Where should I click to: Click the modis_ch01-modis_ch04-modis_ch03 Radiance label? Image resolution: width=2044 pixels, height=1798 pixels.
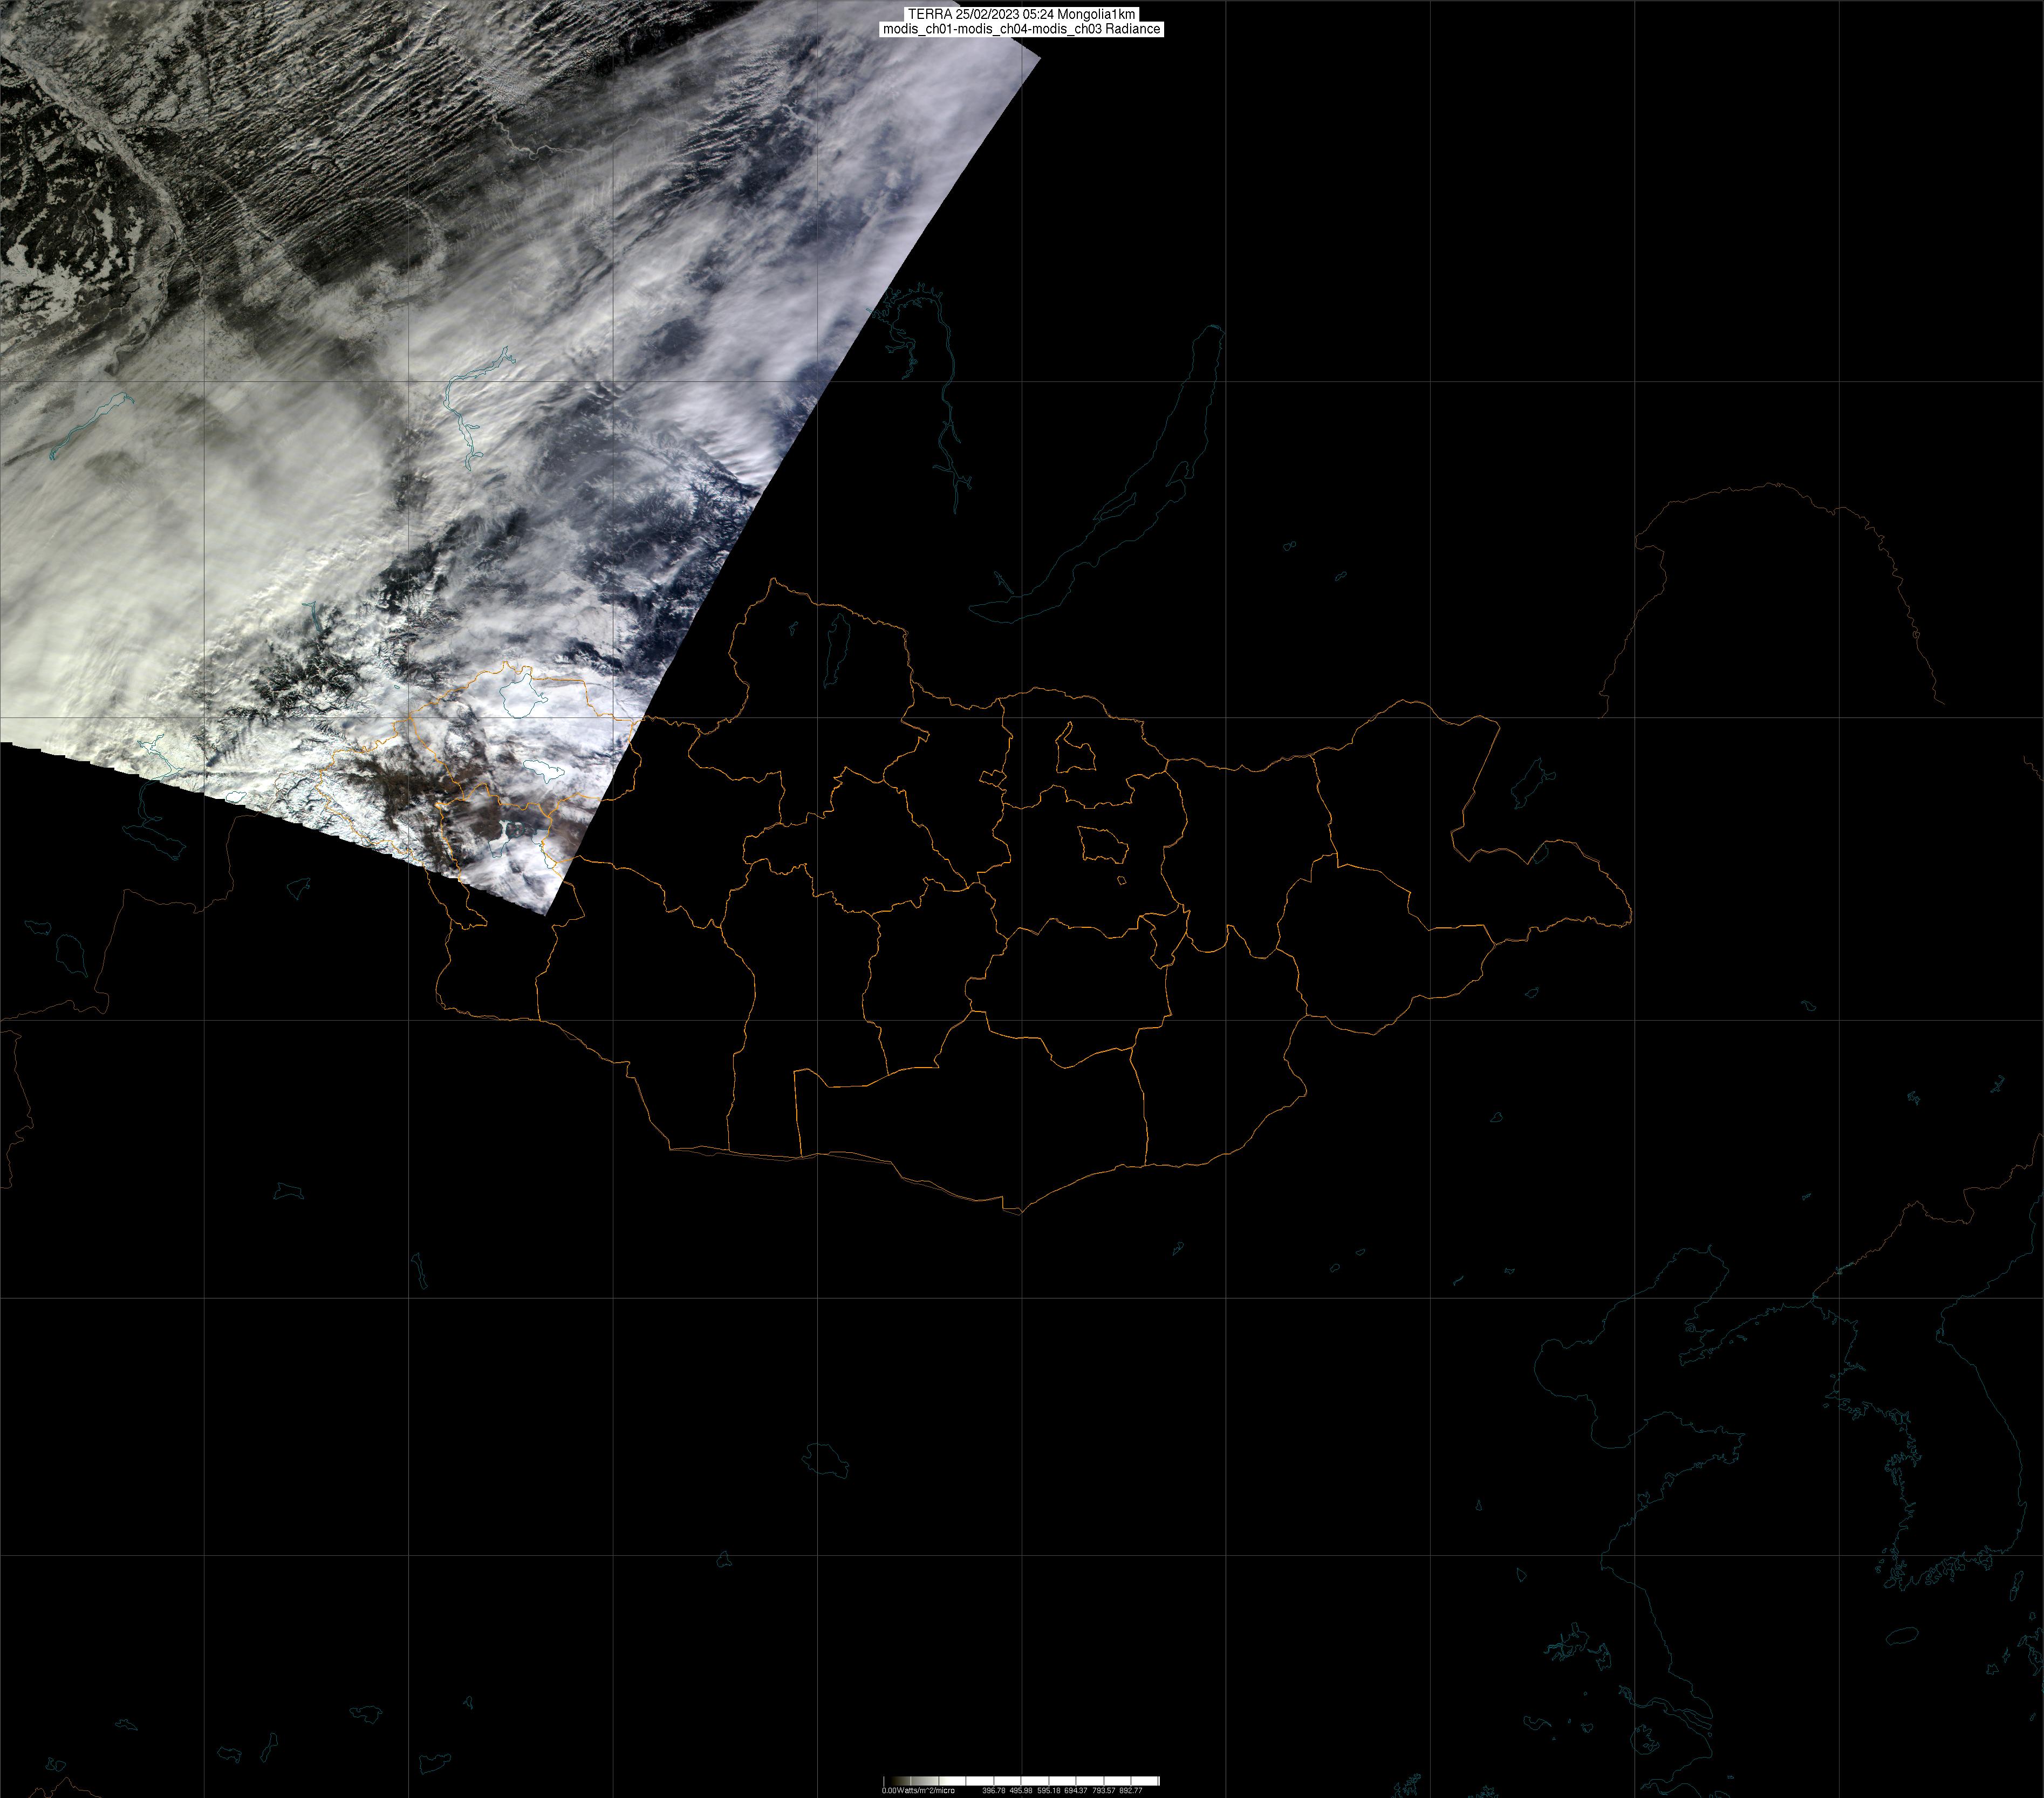(x=1021, y=29)
